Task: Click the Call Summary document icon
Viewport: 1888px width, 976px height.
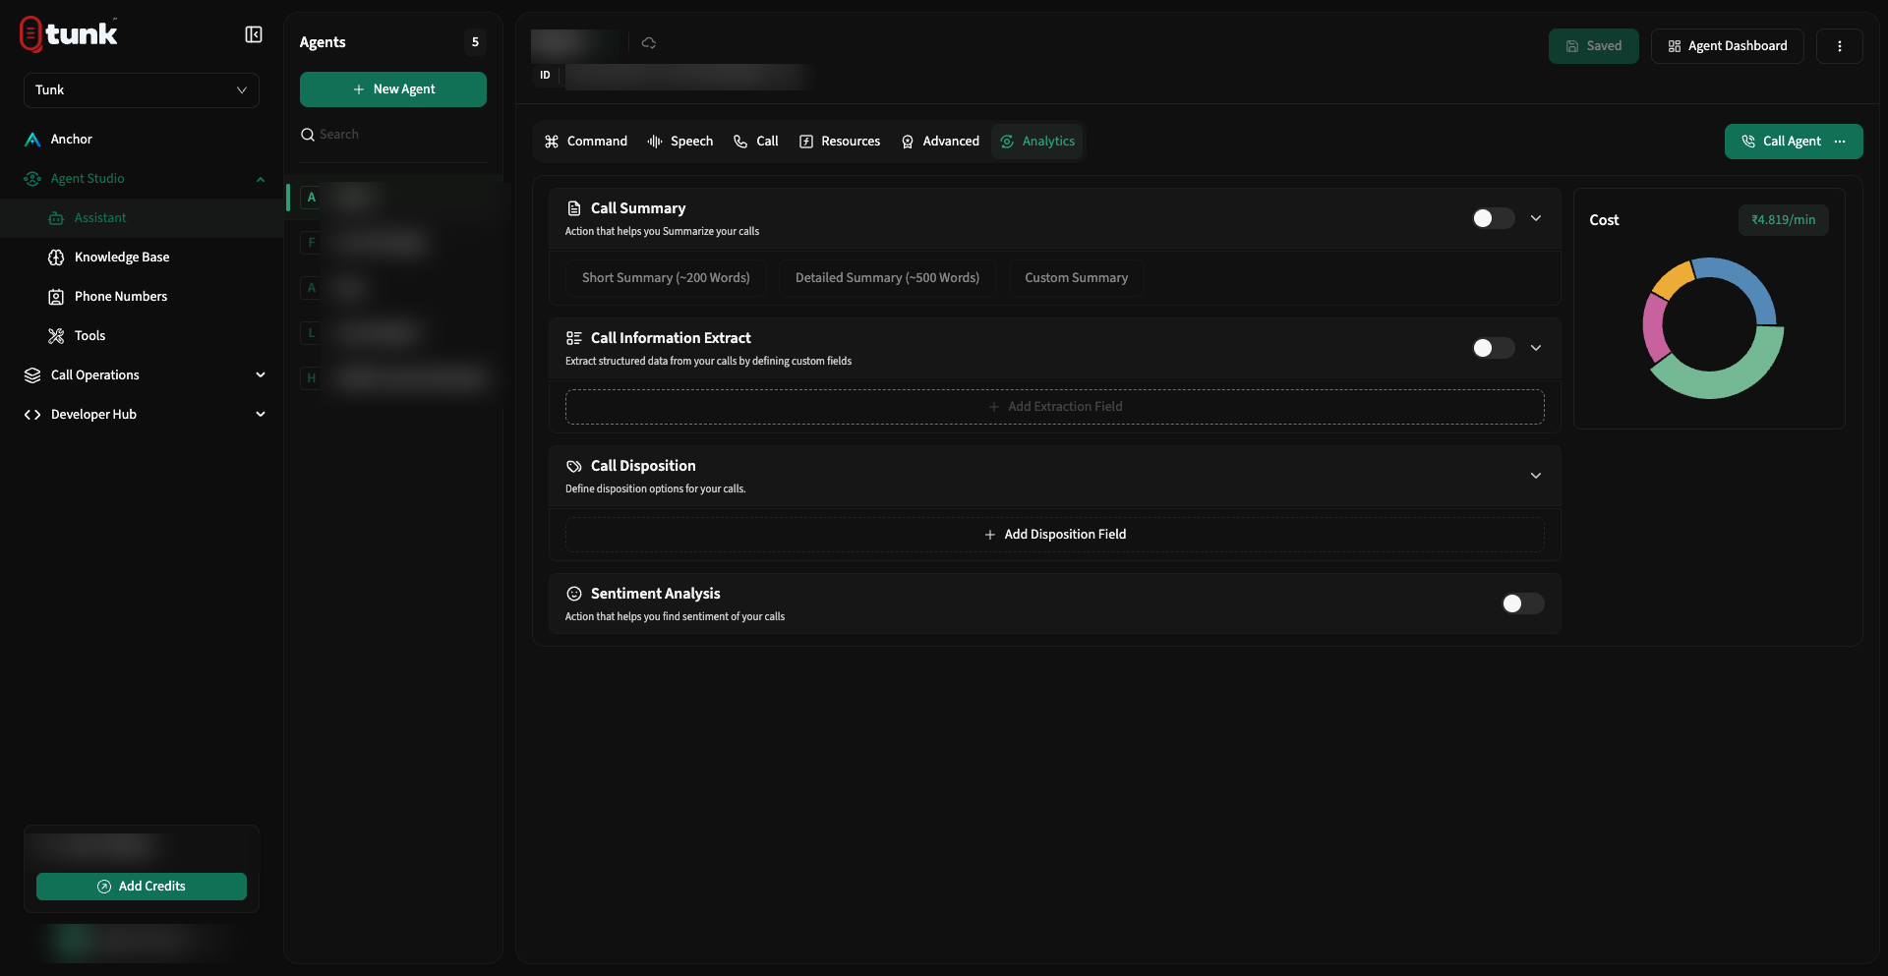Action: click(x=574, y=208)
